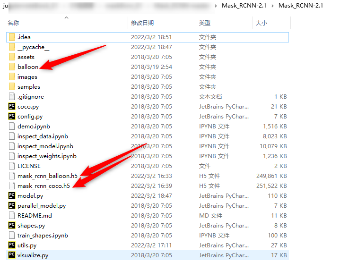
Task: Select the file name inspect_weights.ipynb
Action: click(47, 156)
